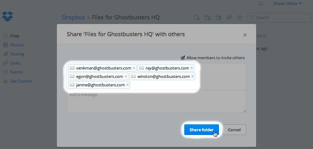Image resolution: width=313 pixels, height=149 pixels.
Task: Open Files in the sidebar
Action: pyautogui.click(x=15, y=36)
